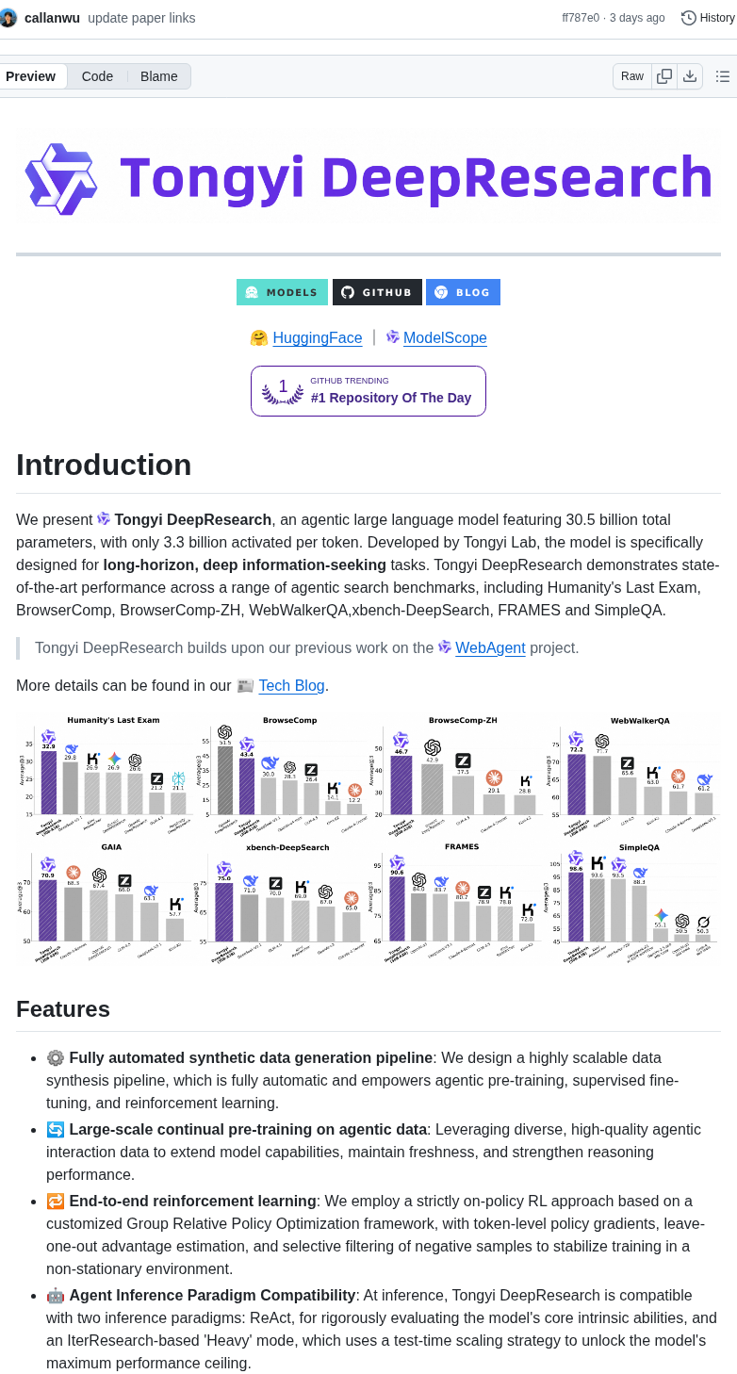Viewport: 737px width, 1374px height.
Task: Click the copy raw contents icon
Action: point(664,76)
